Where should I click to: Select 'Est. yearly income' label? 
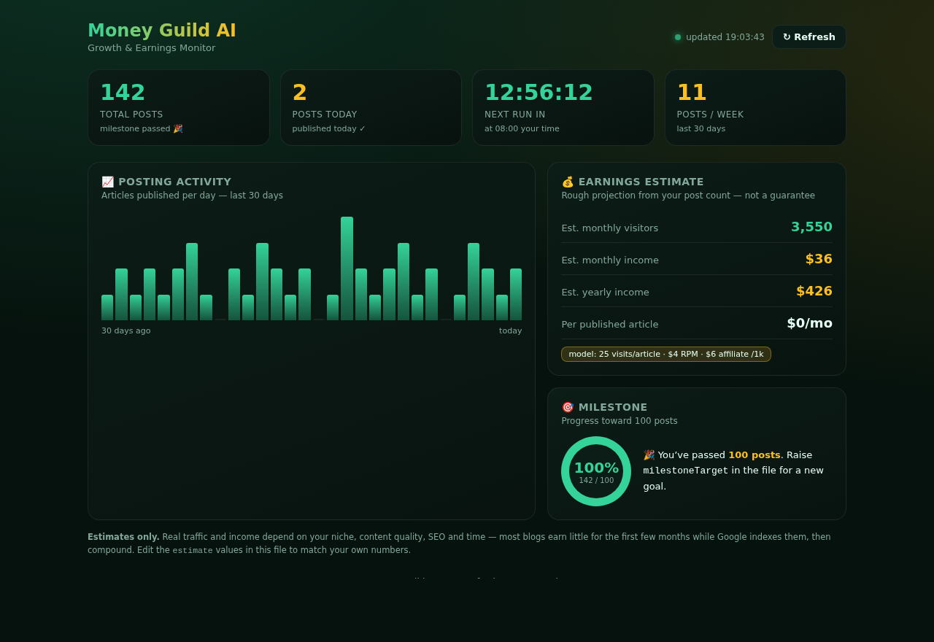point(605,292)
